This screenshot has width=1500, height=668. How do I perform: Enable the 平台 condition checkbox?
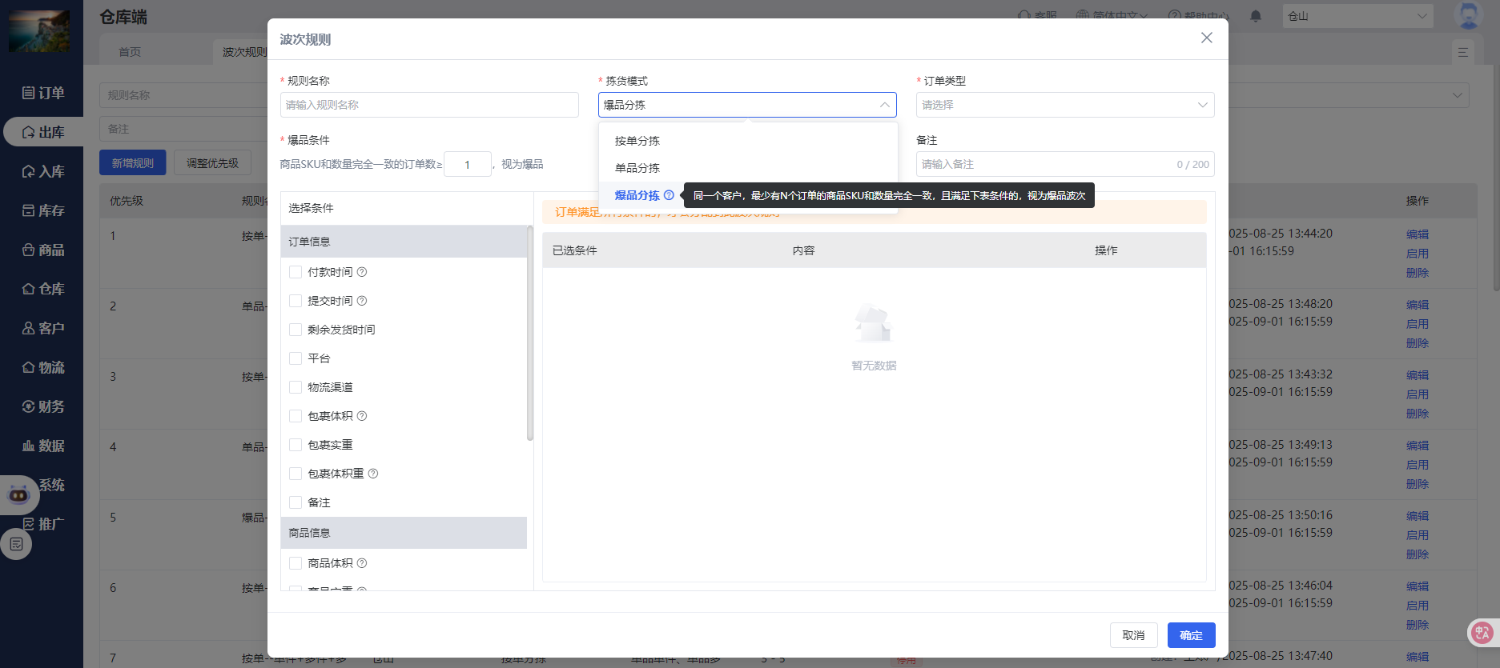296,358
